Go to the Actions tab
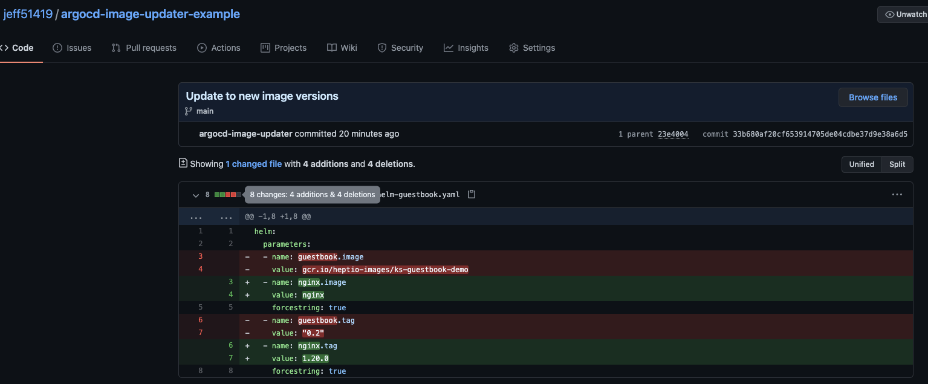 coord(219,48)
